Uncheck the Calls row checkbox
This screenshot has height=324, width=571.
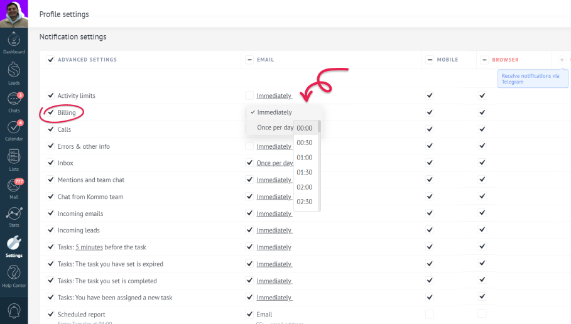pos(51,129)
